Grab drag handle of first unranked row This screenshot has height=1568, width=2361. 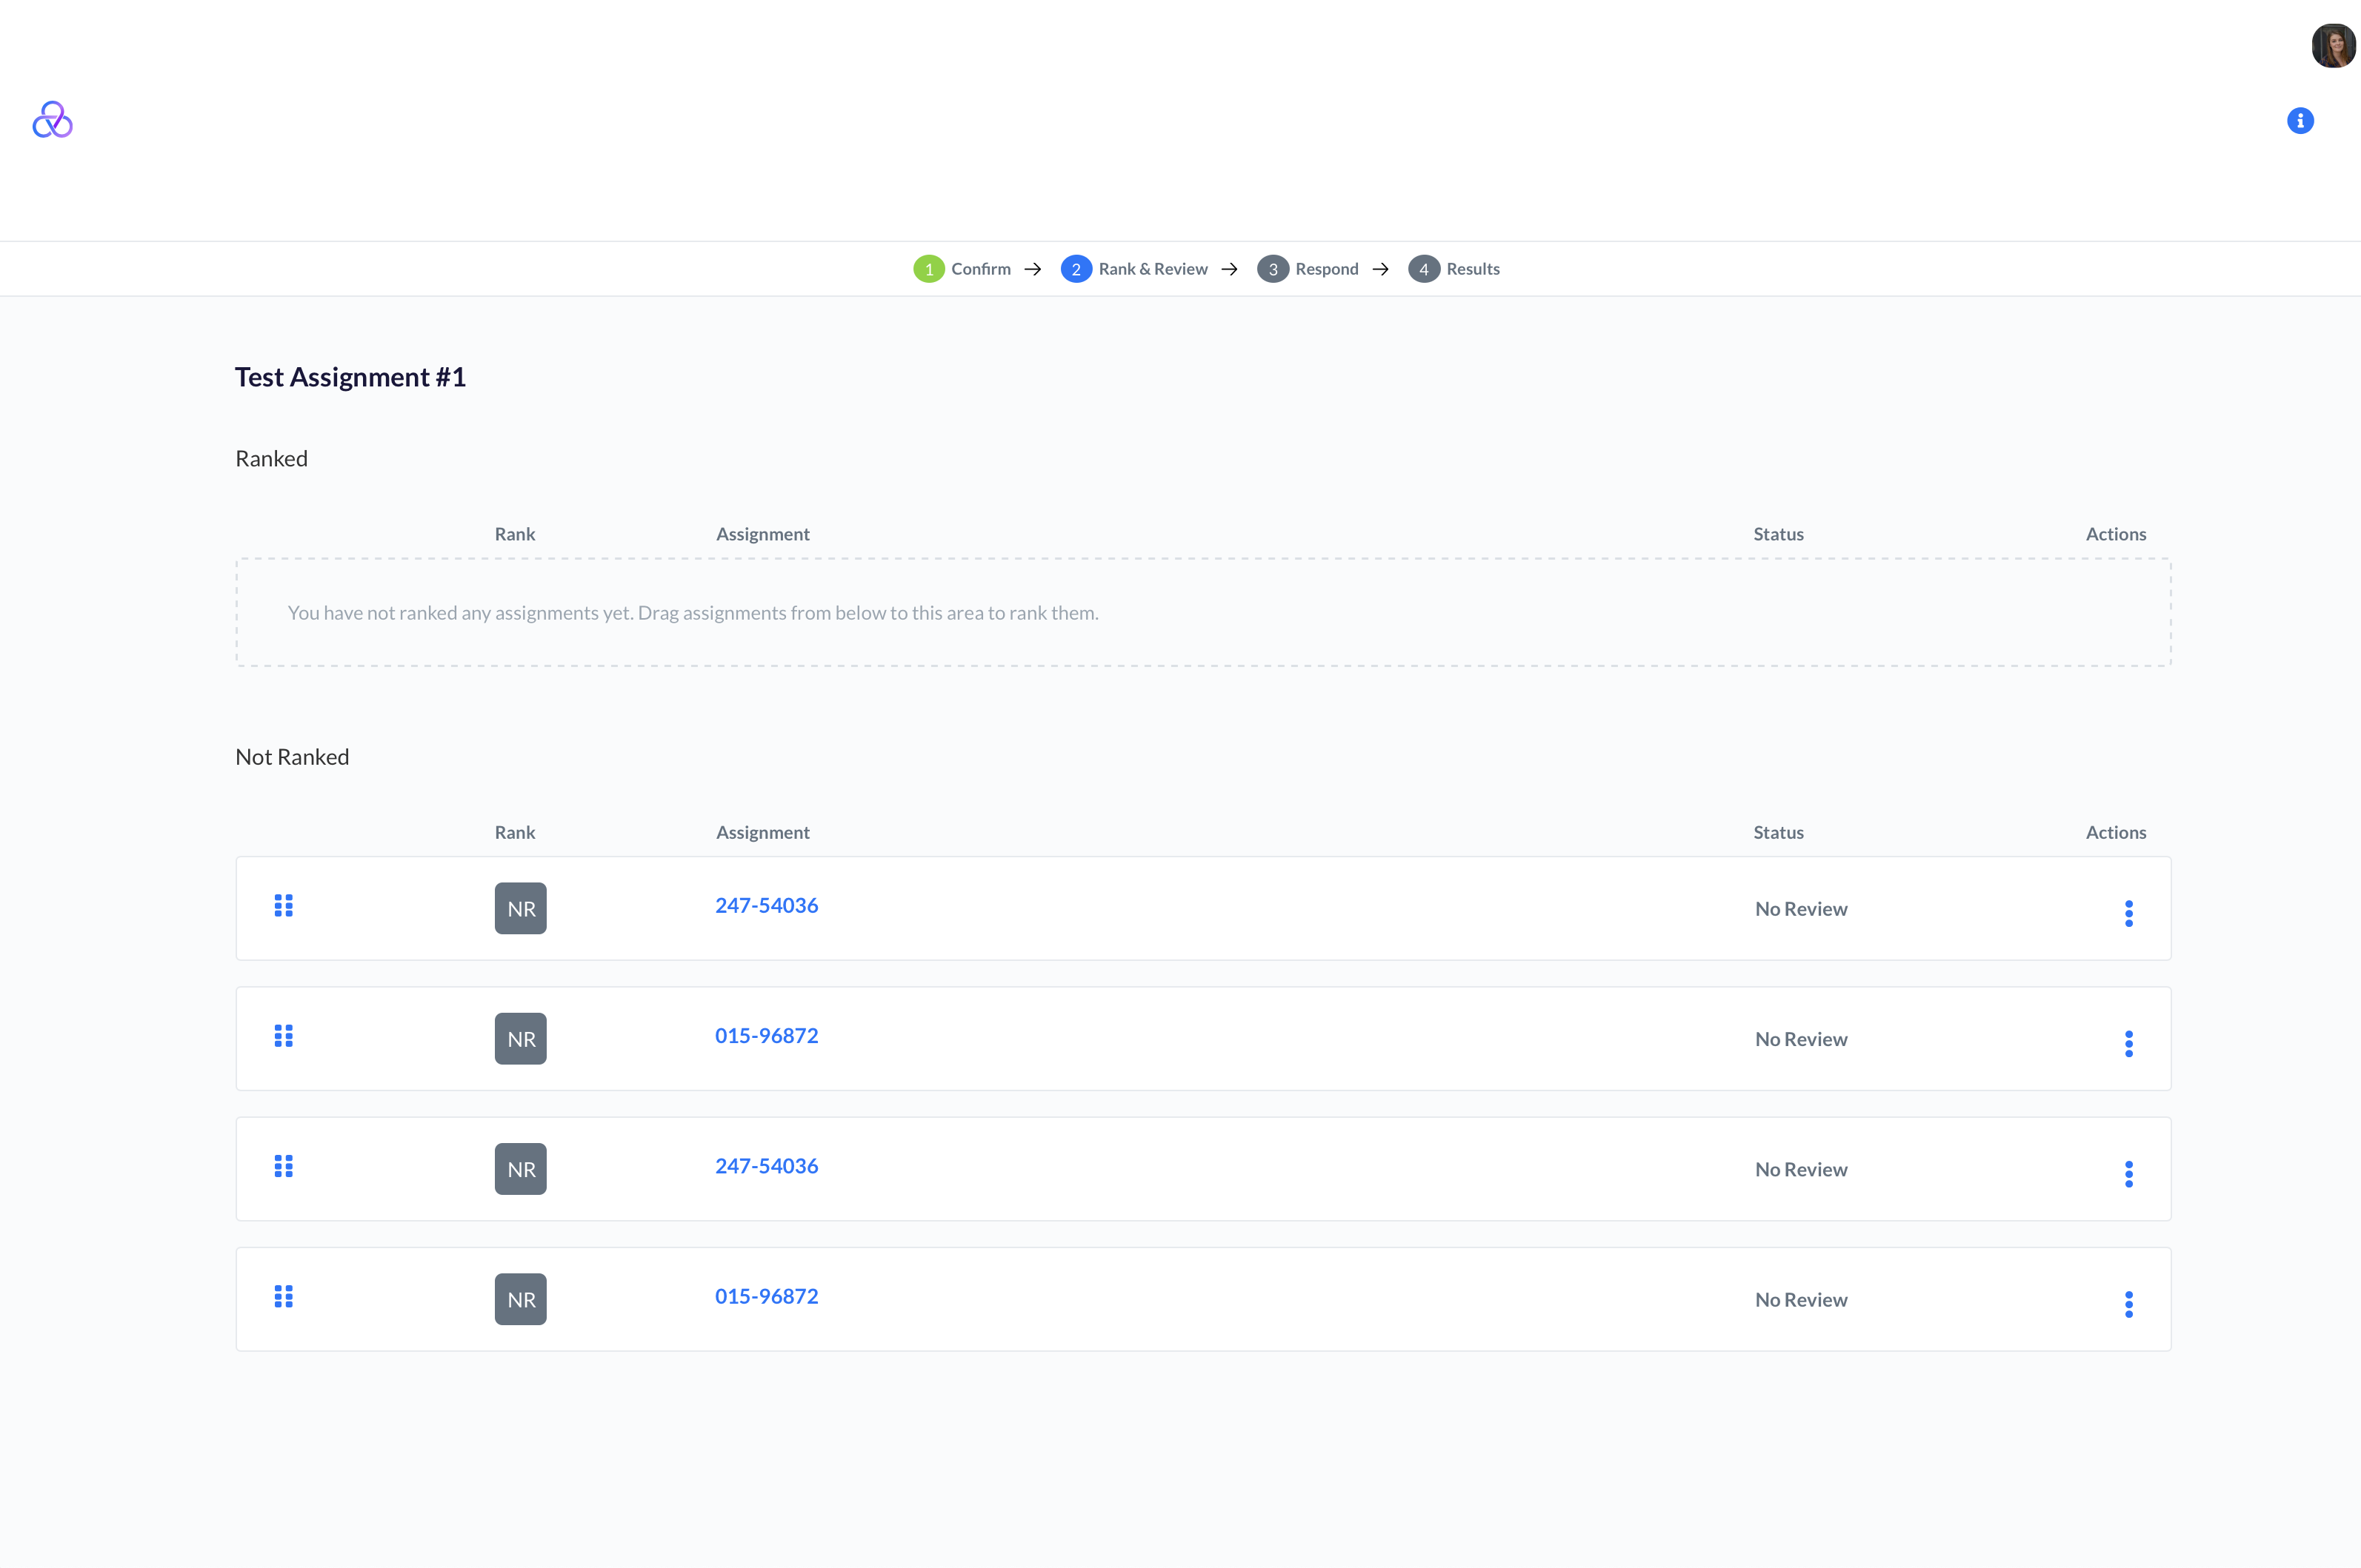(x=283, y=906)
